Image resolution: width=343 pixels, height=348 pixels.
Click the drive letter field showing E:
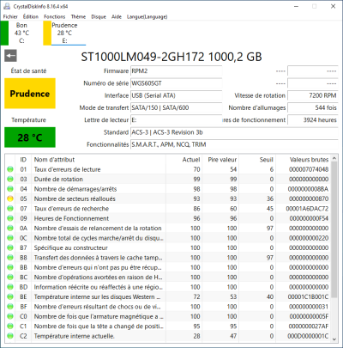pyautogui.click(x=176, y=120)
